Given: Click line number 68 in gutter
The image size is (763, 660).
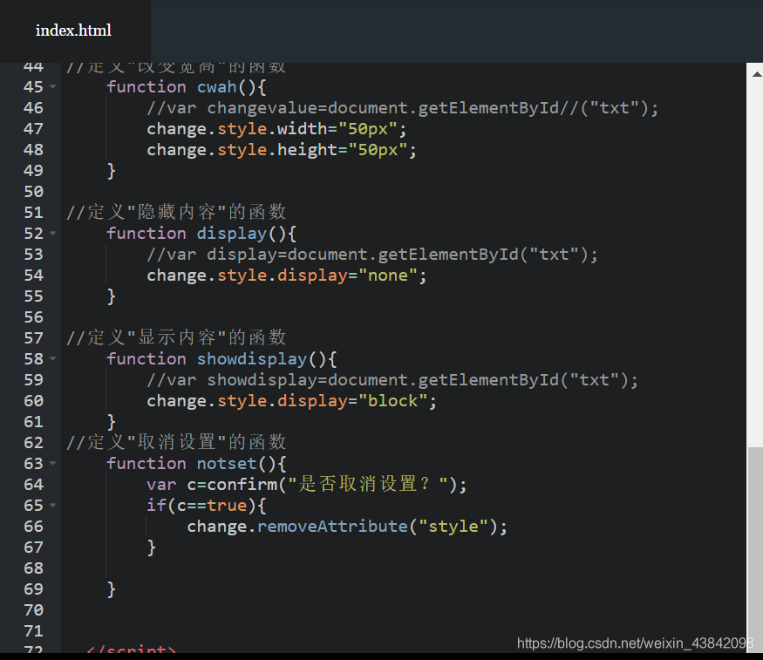Looking at the screenshot, I should pos(33,568).
